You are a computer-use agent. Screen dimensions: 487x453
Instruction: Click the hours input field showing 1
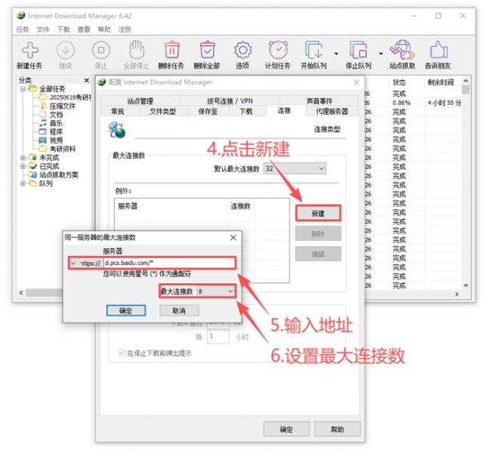tap(218, 337)
